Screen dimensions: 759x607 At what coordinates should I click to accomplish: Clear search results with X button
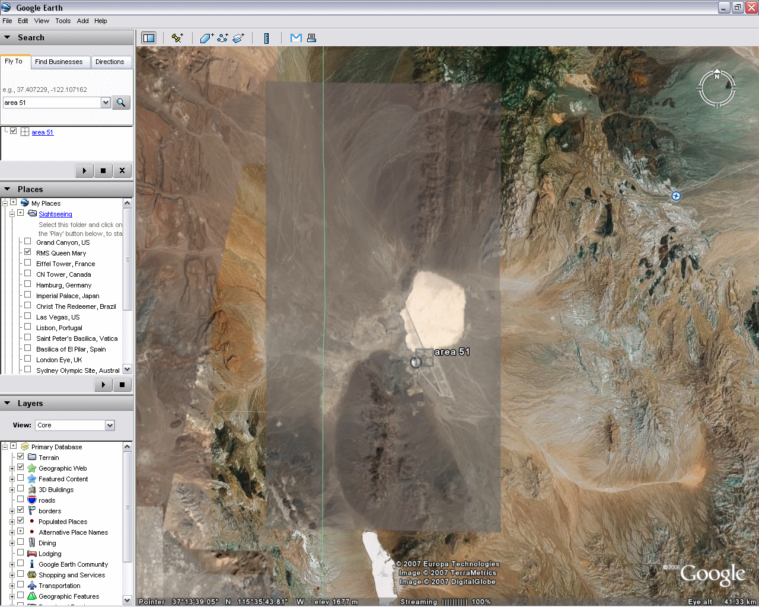122,171
